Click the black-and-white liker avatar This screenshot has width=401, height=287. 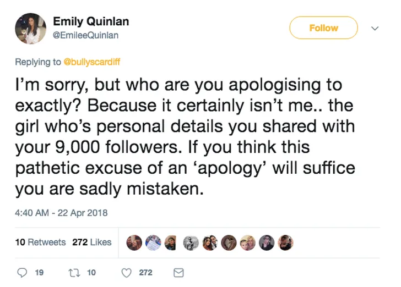pyautogui.click(x=191, y=242)
